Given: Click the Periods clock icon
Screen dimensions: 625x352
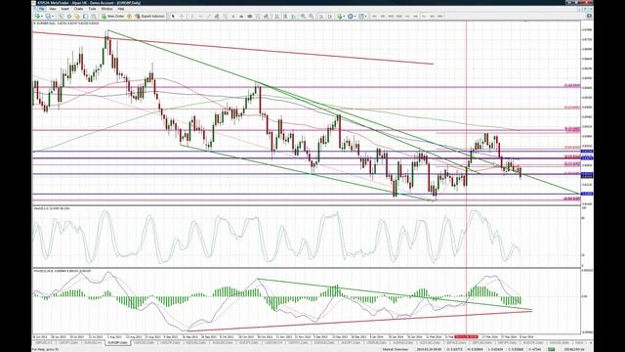Looking at the screenshot, I should (x=351, y=17).
